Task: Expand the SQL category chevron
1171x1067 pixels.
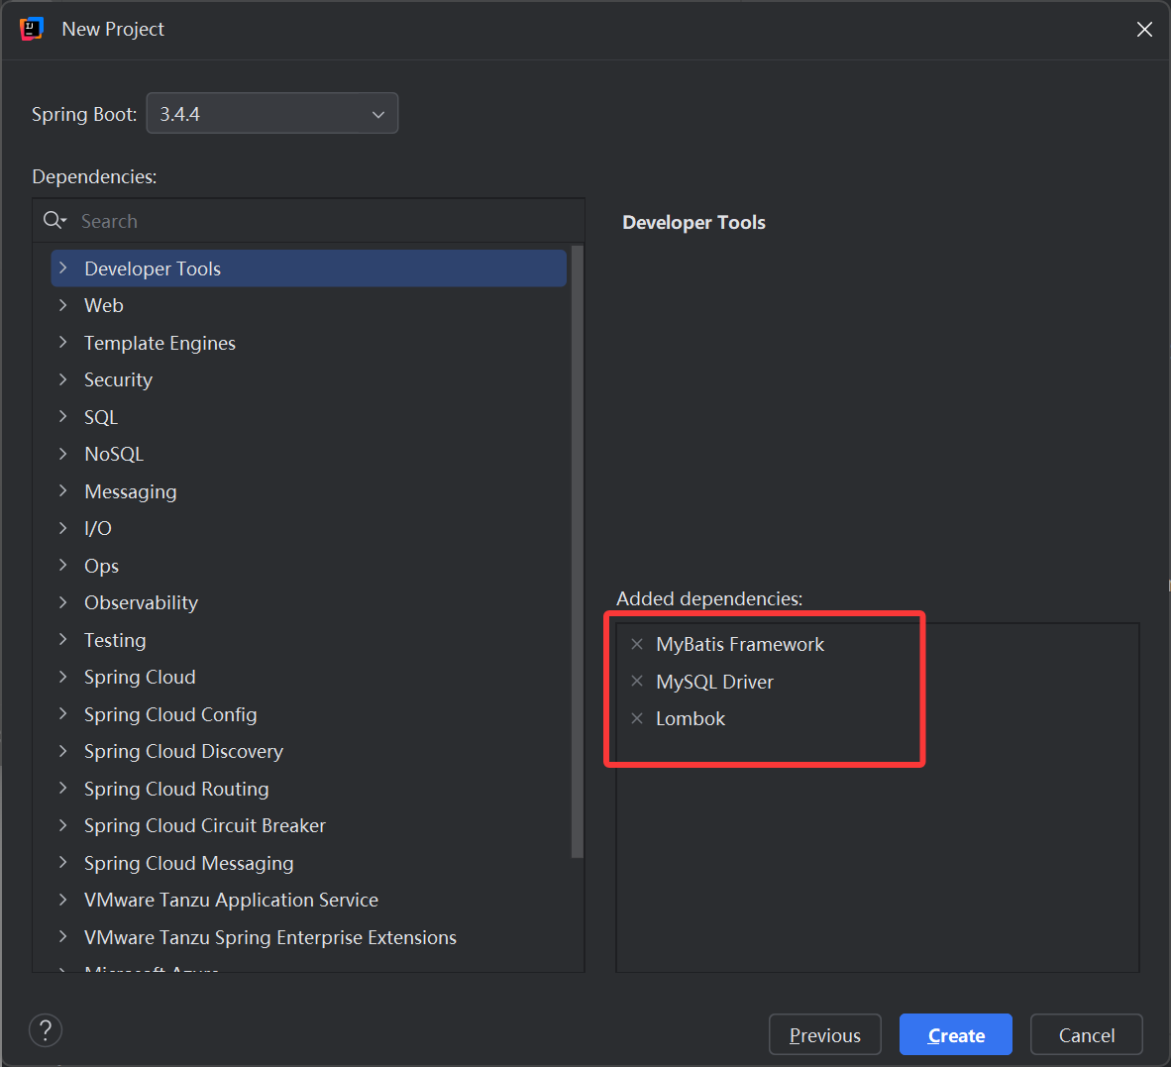Action: [63, 417]
